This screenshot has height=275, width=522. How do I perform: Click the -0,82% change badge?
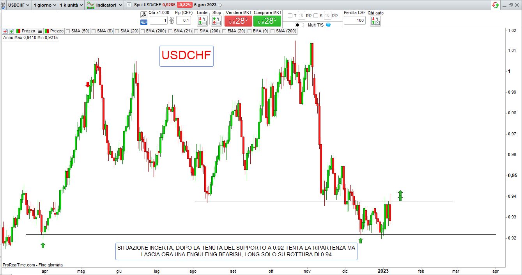[185, 5]
